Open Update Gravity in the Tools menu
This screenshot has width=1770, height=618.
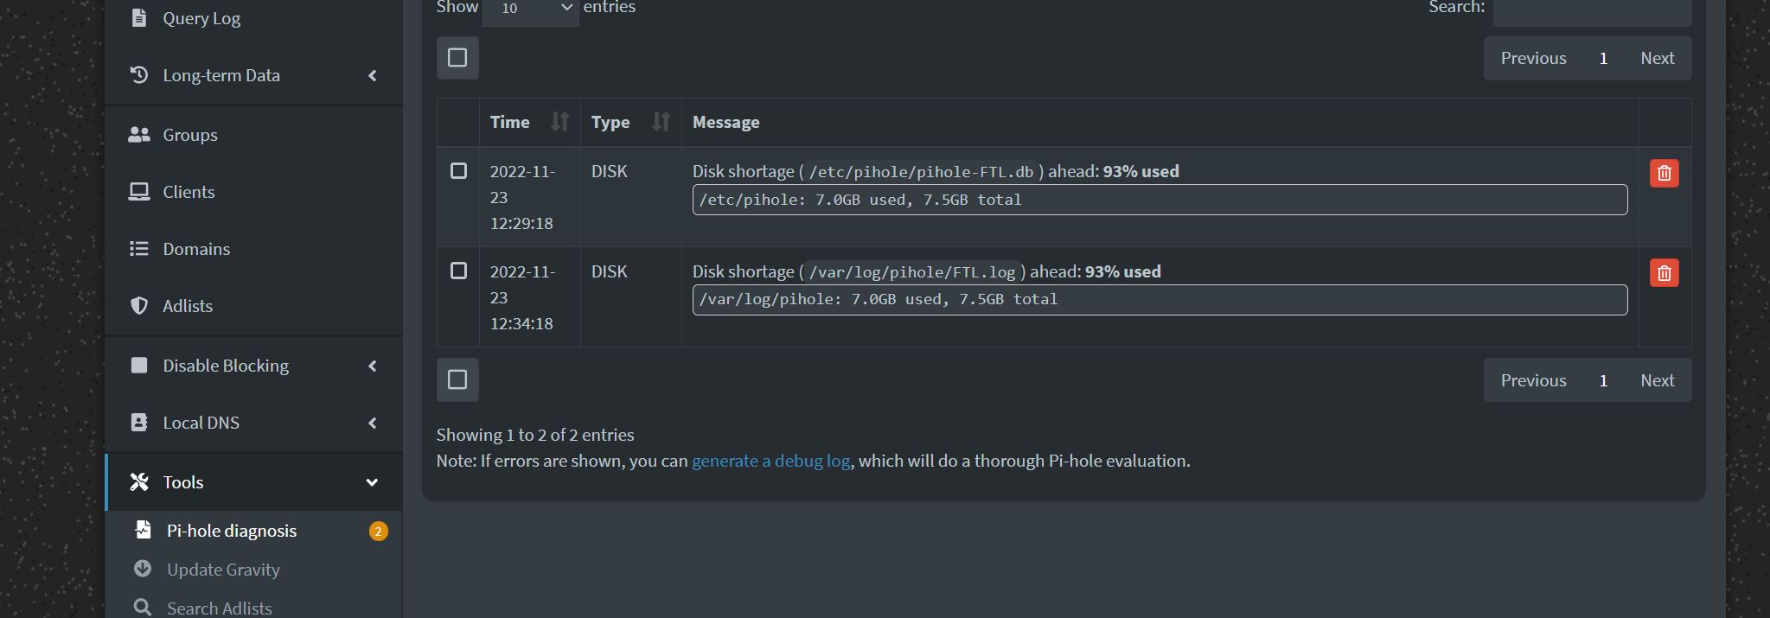[223, 570]
